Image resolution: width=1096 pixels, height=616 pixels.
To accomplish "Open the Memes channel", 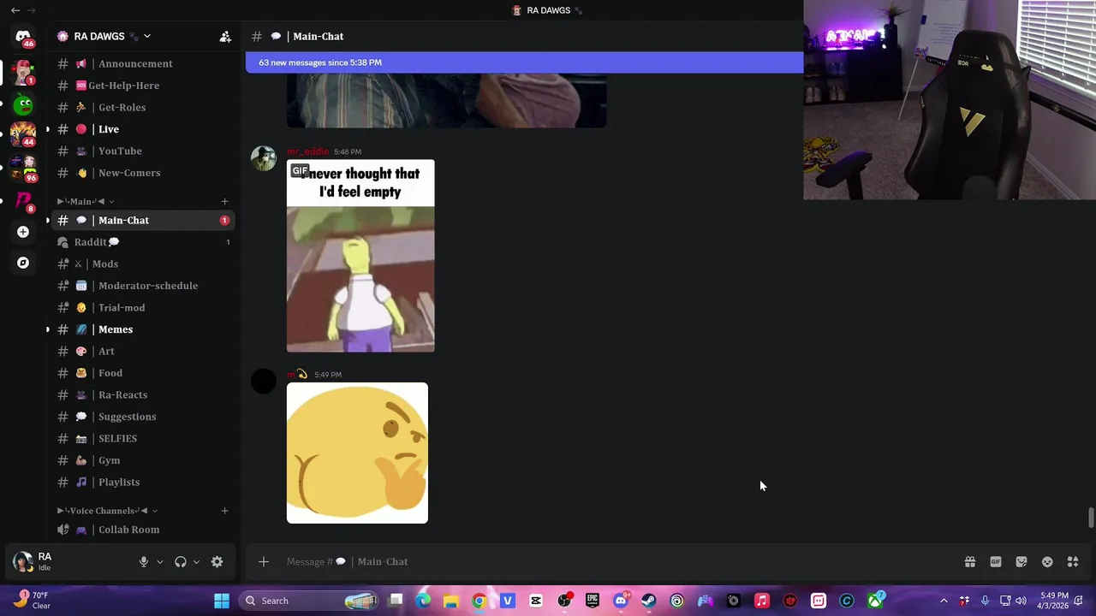I will click(143, 329).
